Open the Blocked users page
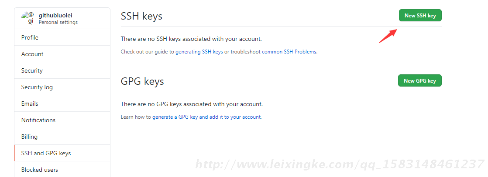The image size is (488, 177). (x=40, y=170)
